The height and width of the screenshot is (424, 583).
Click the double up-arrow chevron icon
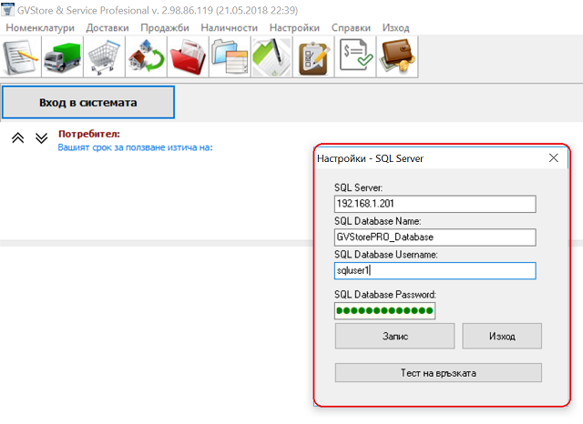coord(18,138)
